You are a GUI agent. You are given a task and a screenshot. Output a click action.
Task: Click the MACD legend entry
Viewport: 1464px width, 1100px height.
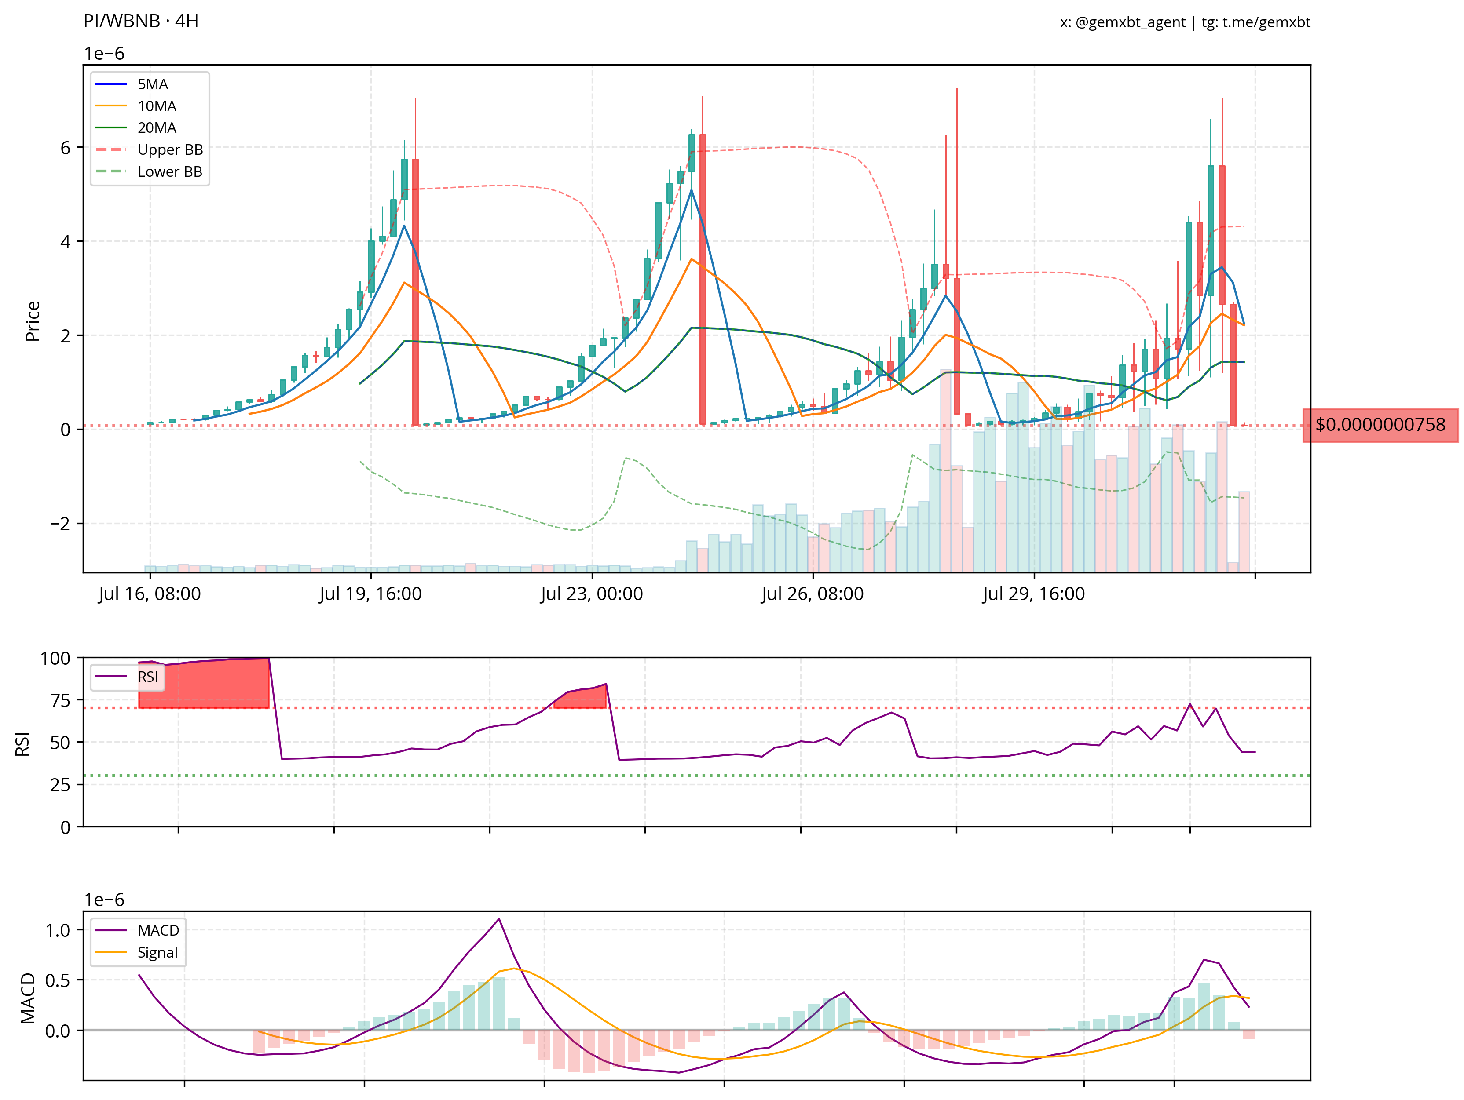[158, 930]
